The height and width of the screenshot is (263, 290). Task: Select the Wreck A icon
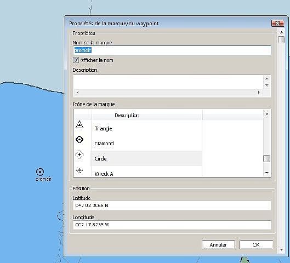(79, 170)
